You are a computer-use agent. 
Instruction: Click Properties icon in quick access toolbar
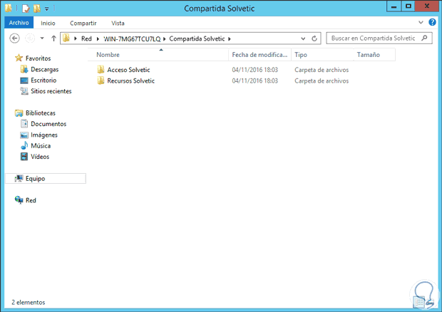click(x=25, y=8)
